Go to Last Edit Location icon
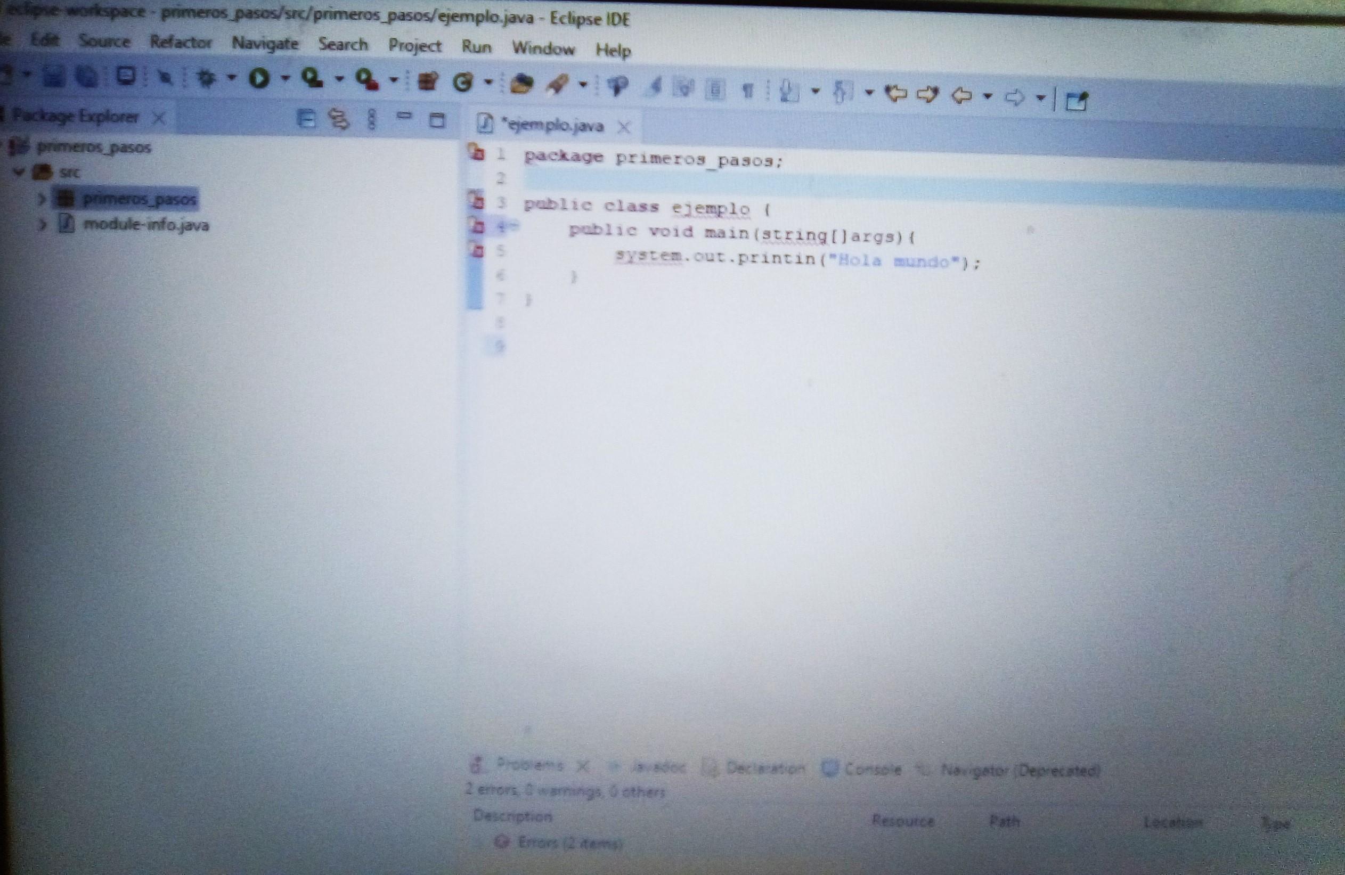 (x=896, y=93)
